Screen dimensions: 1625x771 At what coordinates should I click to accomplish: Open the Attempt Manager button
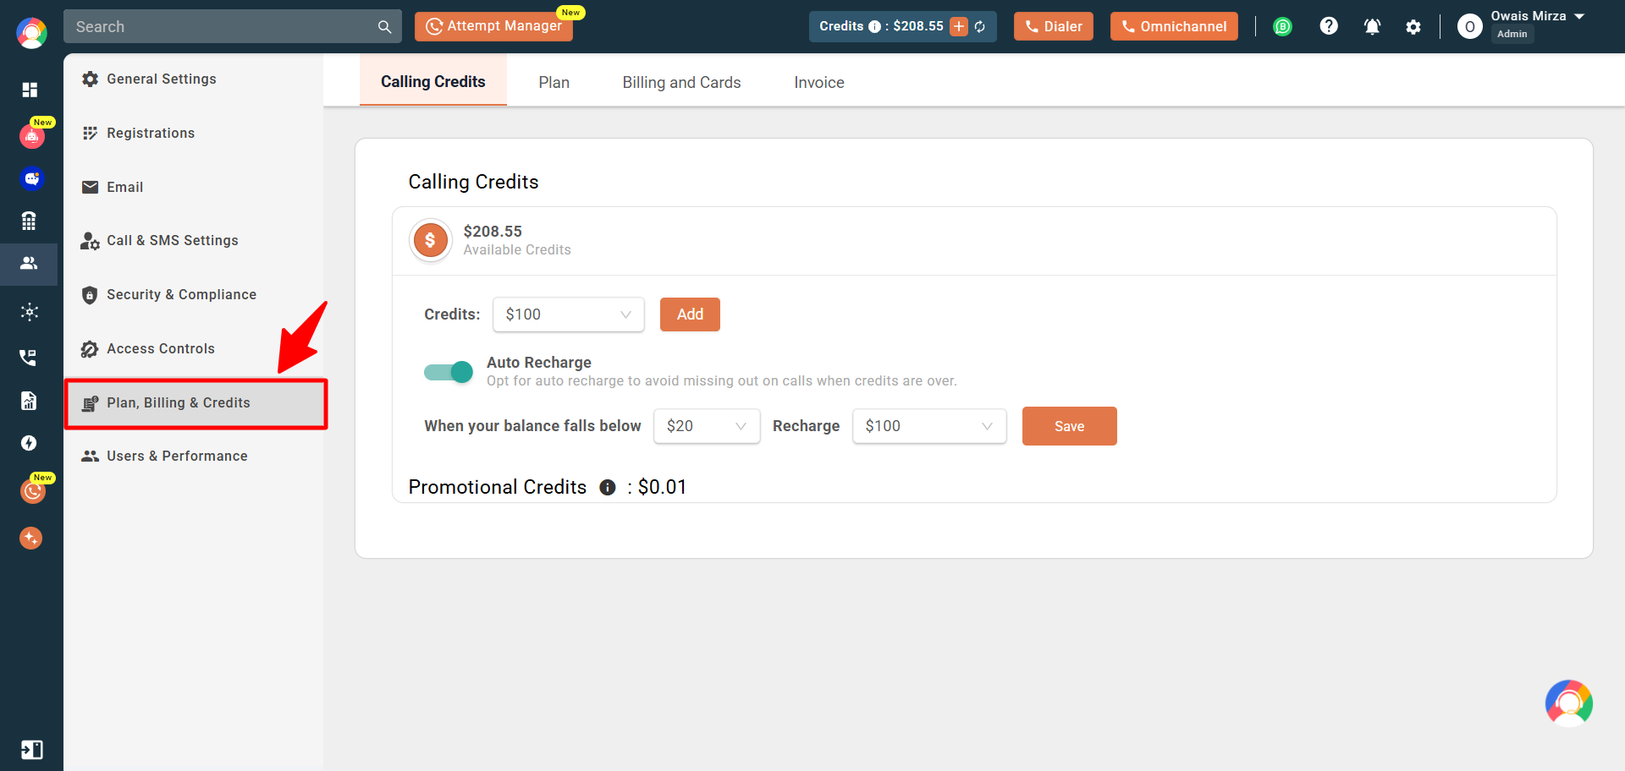[x=493, y=26]
